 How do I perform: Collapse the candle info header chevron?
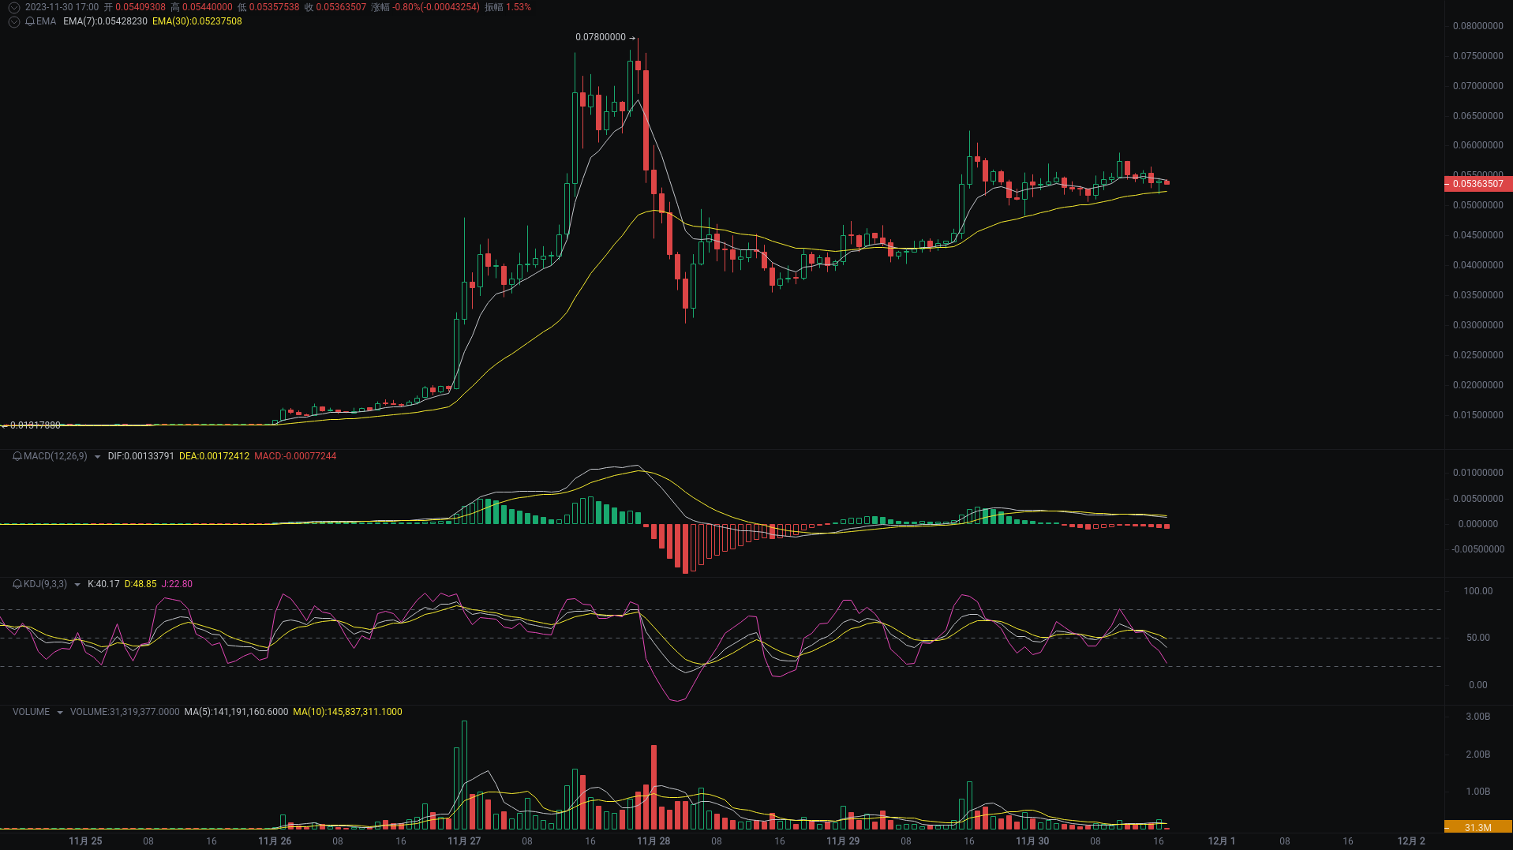click(13, 7)
